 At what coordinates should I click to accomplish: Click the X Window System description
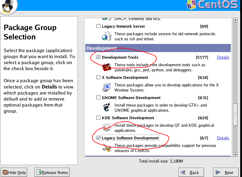(x=167, y=88)
